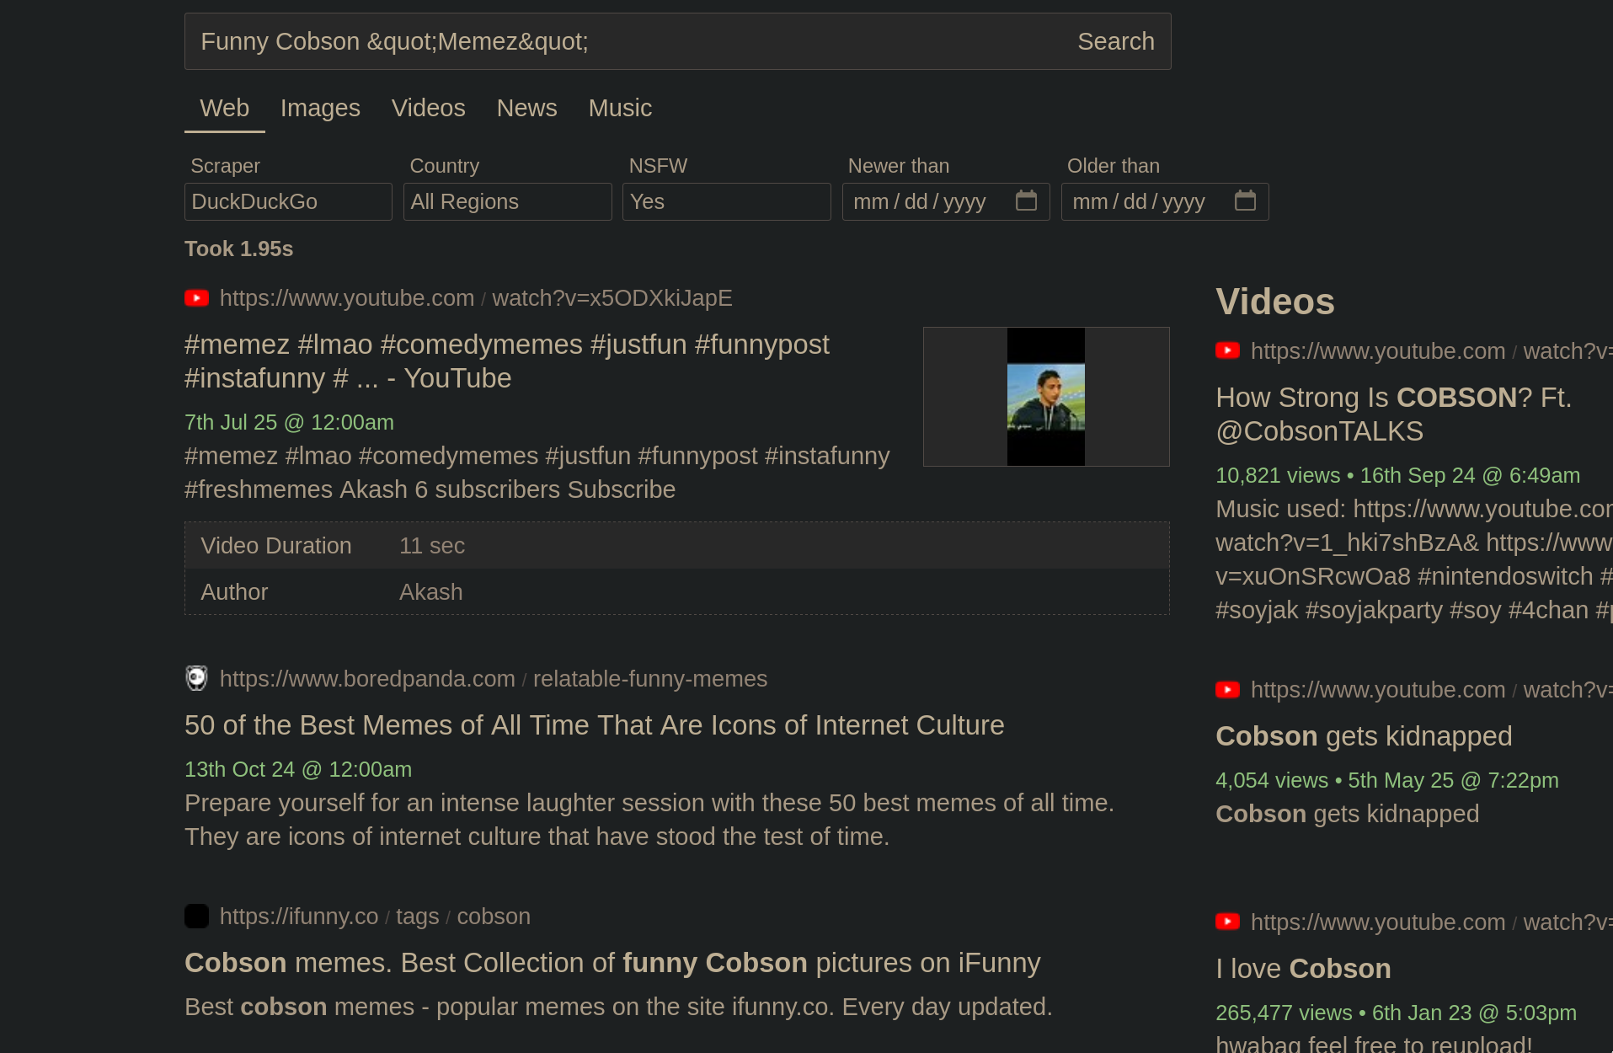Click YouTube icon beside How Strong Is COBSON video
1613x1053 pixels.
pyautogui.click(x=1227, y=350)
